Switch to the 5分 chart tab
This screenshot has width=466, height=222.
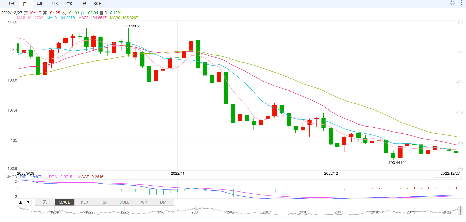click(x=83, y=4)
